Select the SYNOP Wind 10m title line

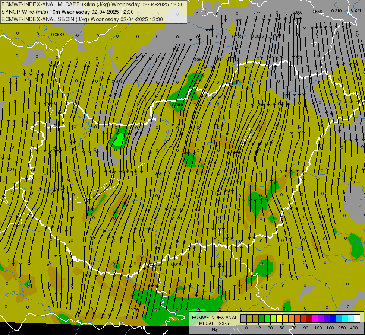tap(67, 12)
